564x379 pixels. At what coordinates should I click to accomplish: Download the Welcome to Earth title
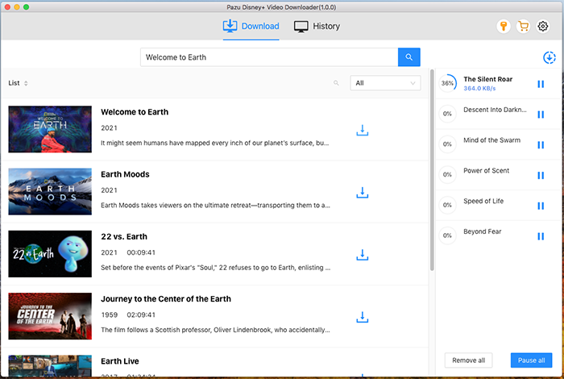362,130
